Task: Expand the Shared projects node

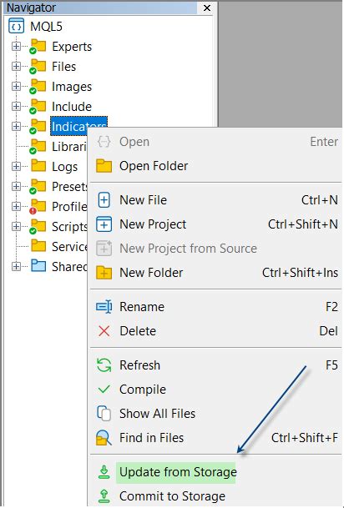Action: coord(16,266)
